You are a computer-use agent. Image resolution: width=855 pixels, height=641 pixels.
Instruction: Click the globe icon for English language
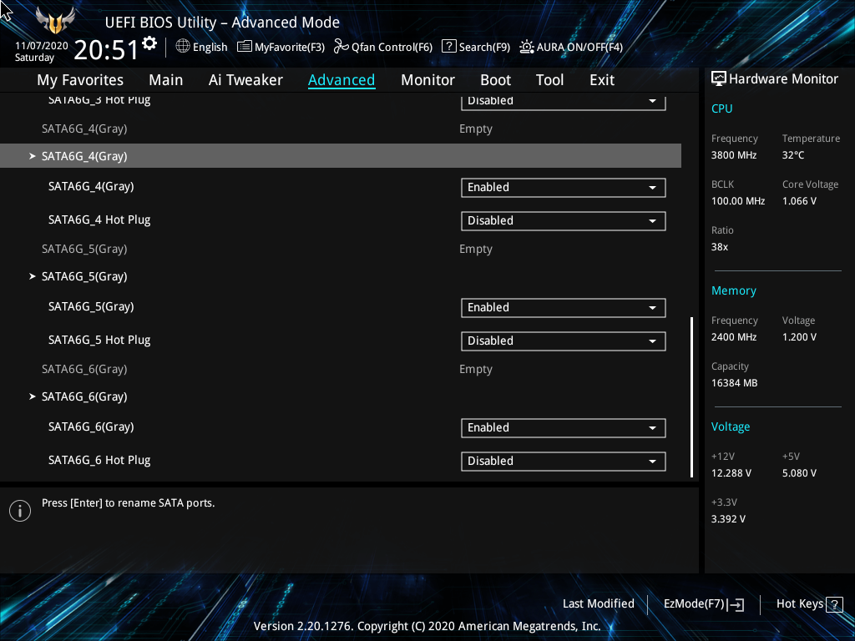(x=183, y=47)
